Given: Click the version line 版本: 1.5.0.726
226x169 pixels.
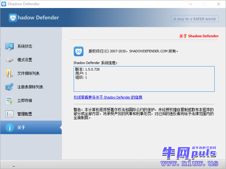Looking at the screenshot, I should 88,69.
